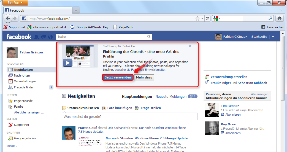Choose Frage stellen composer option
This screenshot has width=287, height=152.
(x=148, y=108)
